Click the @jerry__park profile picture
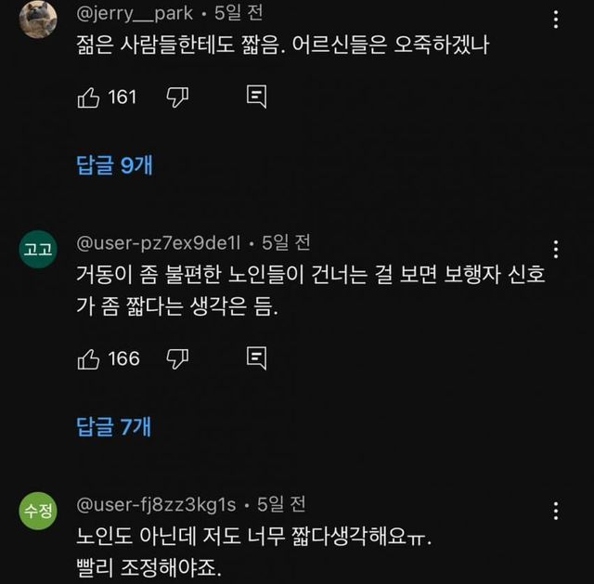Viewport: 594px width, 584px height. tap(39, 18)
